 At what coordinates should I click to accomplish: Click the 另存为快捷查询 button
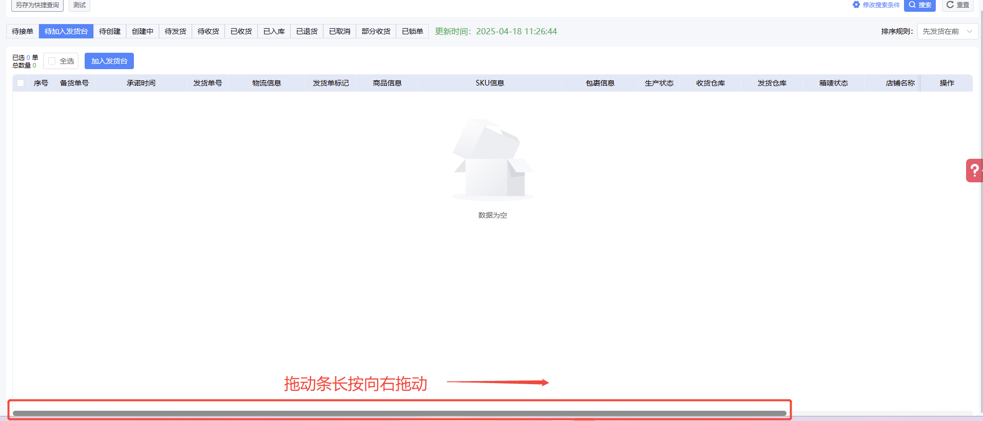37,5
